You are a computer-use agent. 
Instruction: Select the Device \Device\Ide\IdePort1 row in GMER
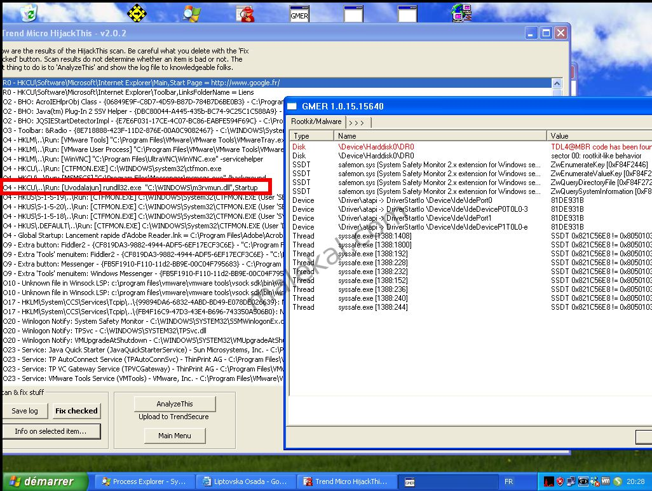(471, 218)
